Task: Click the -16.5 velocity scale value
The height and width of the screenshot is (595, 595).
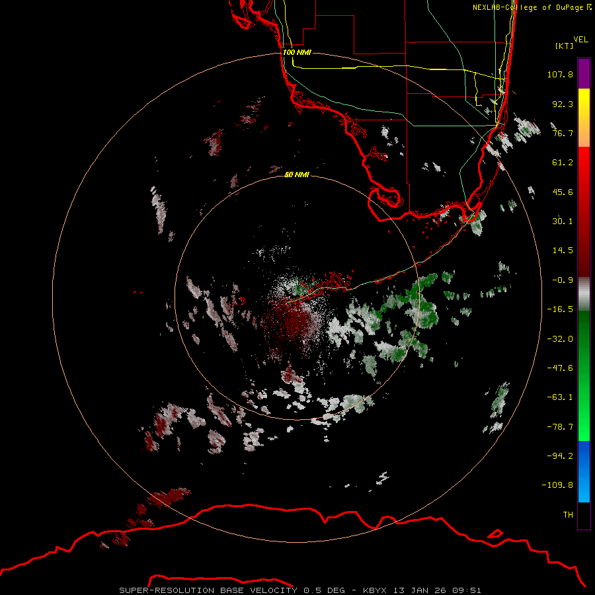Action: pos(560,309)
